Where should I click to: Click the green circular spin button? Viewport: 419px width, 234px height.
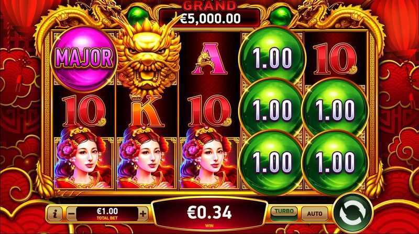(353, 214)
